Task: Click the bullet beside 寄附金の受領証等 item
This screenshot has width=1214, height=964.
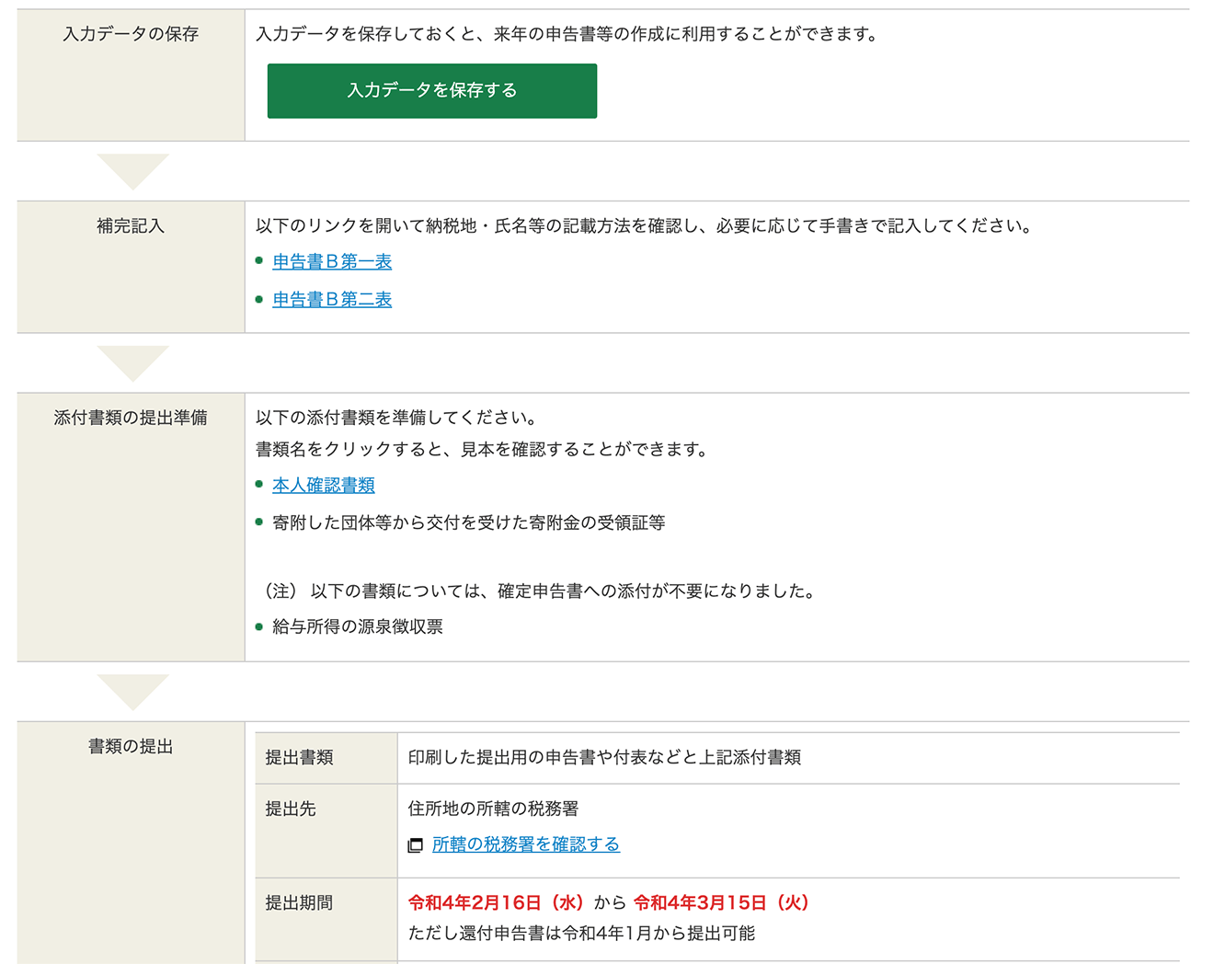Action: pyautogui.click(x=260, y=520)
